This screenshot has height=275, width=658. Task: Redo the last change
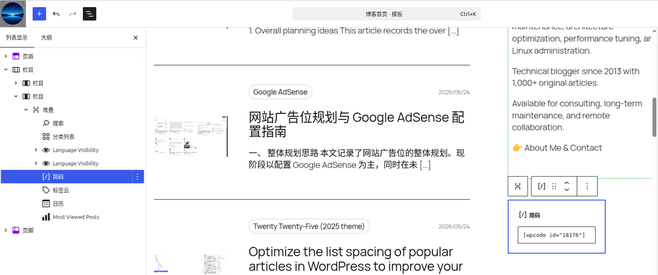tap(73, 14)
